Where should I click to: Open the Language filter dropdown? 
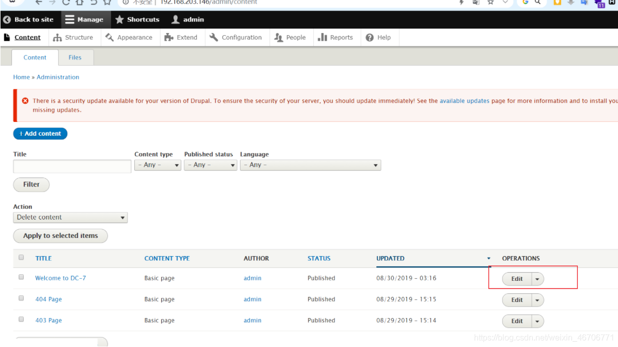coord(311,165)
